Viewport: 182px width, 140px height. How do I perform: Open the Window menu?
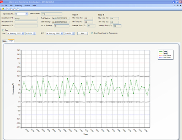pos(27,5)
